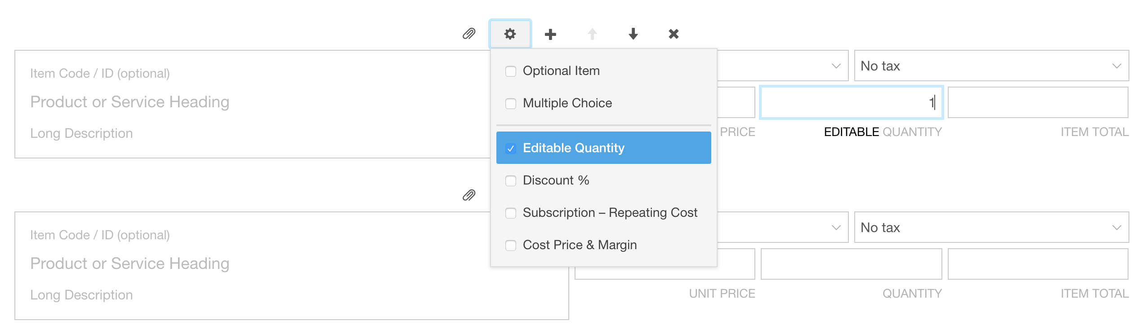Enable the Optional Item checkbox
Screen dimensions: 1142x334
pos(511,71)
